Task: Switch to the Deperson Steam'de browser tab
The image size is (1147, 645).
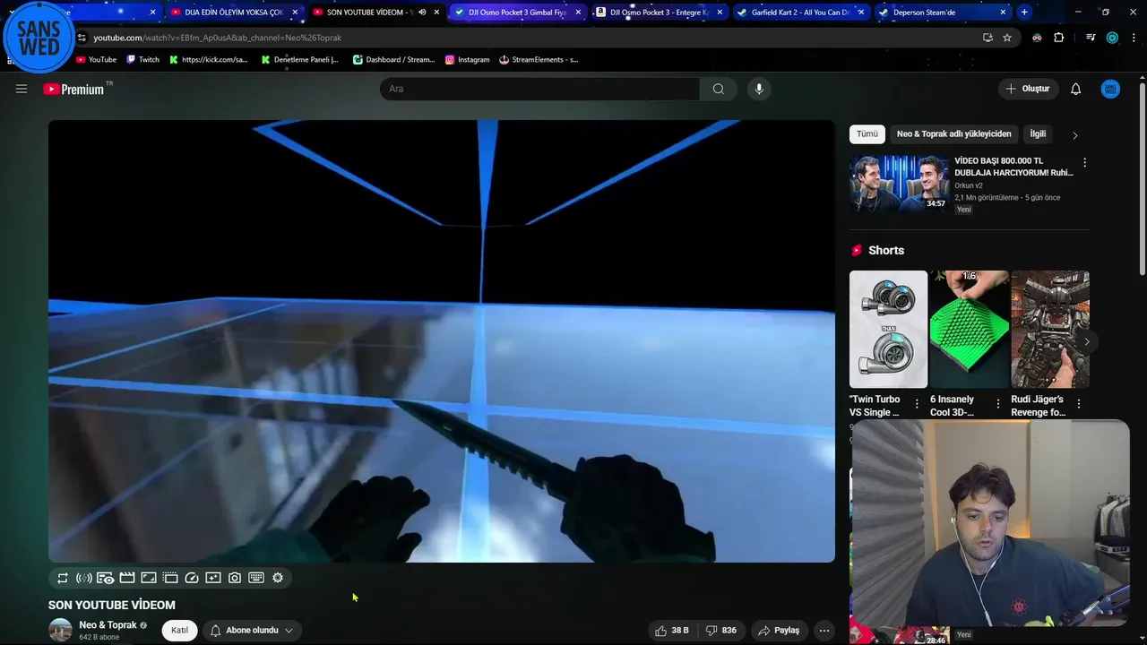Action: point(943,13)
